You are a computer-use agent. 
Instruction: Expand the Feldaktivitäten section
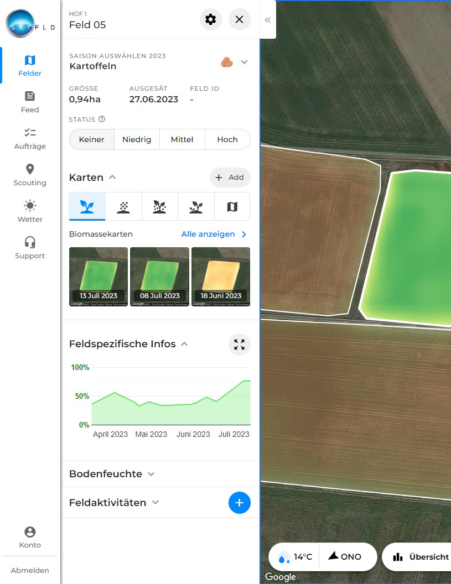pos(155,503)
